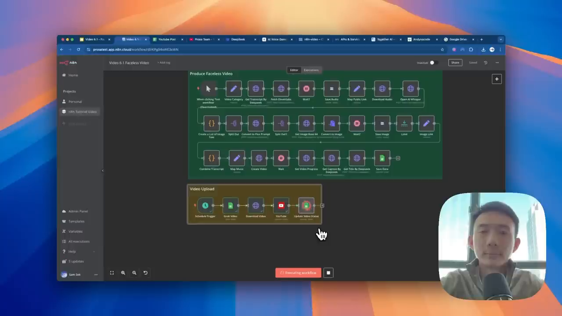
Task: Open the add-node plus panel button
Action: 497,79
